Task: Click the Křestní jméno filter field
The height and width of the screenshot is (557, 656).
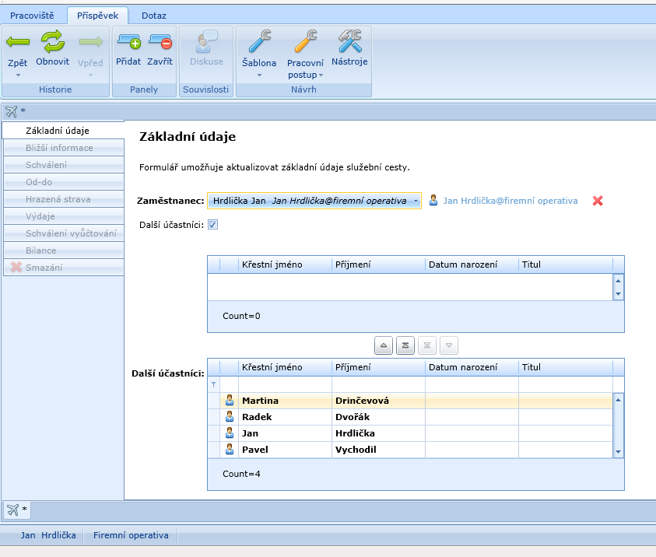Action: (x=285, y=384)
